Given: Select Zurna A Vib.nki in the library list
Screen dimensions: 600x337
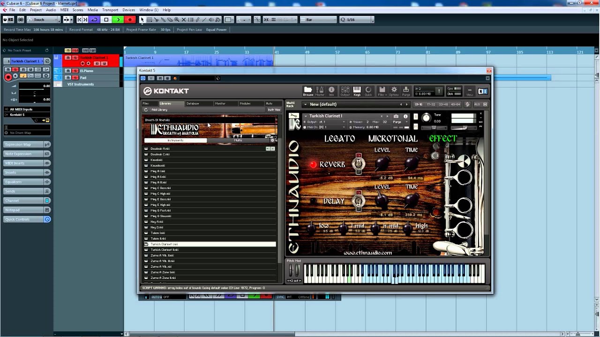Looking at the screenshot, I should 210,266.
